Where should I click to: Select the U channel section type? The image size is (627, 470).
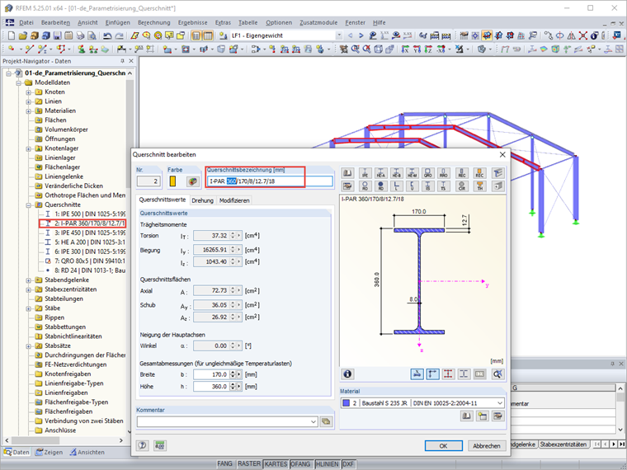tap(412, 186)
